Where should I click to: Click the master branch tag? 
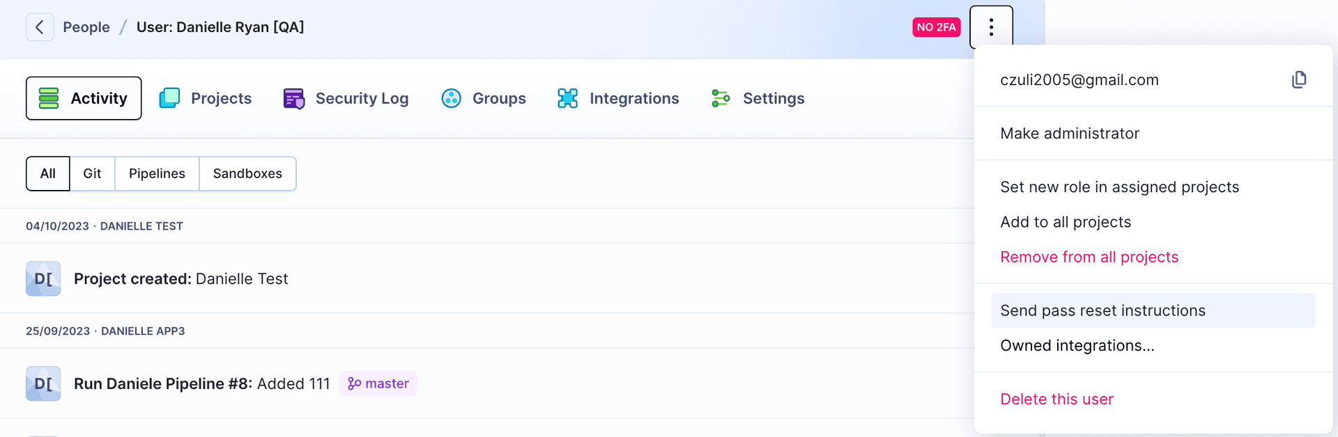378,384
